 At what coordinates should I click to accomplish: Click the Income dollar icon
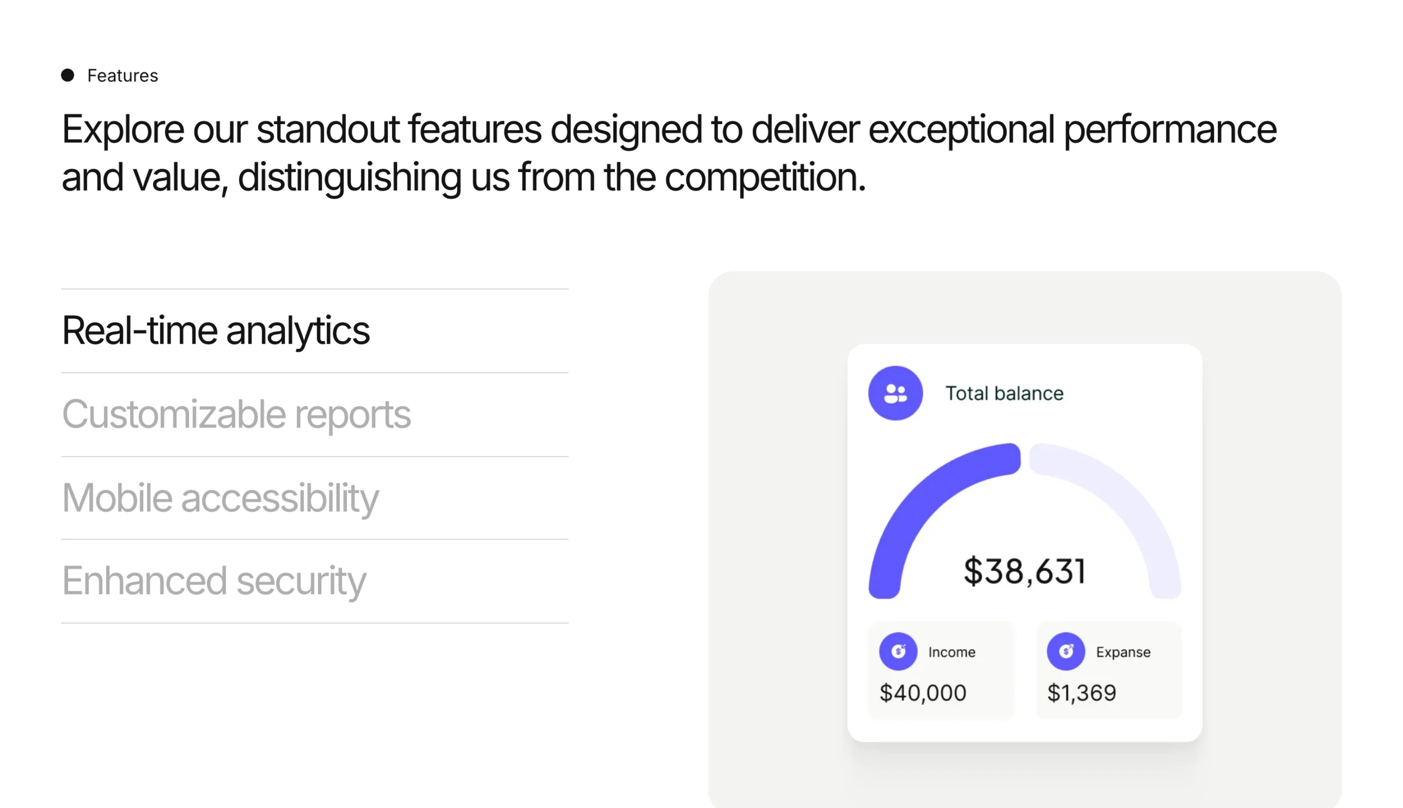[x=898, y=651]
